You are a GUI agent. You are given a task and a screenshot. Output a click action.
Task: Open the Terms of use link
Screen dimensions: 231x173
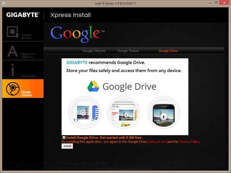(156, 142)
